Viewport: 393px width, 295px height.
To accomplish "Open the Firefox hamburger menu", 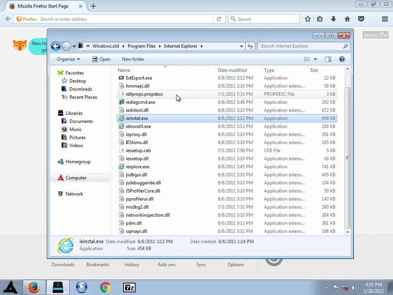I will (385, 19).
